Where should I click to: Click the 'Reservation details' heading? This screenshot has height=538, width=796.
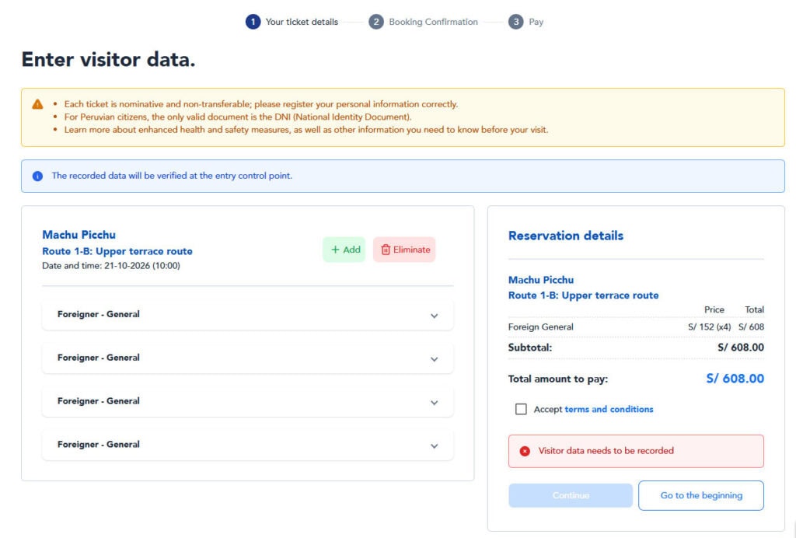click(566, 236)
